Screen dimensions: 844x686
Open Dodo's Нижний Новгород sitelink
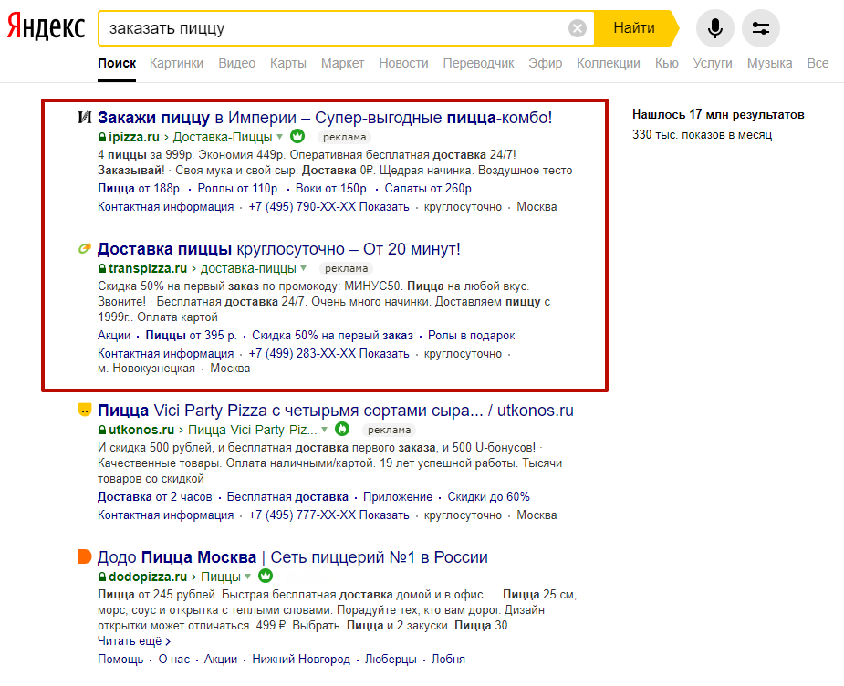click(x=301, y=660)
